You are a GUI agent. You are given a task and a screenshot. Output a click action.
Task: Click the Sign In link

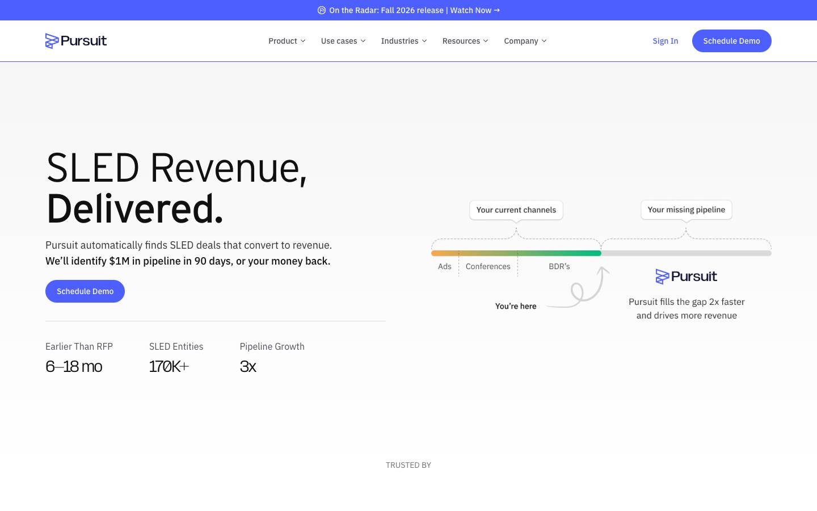666,41
